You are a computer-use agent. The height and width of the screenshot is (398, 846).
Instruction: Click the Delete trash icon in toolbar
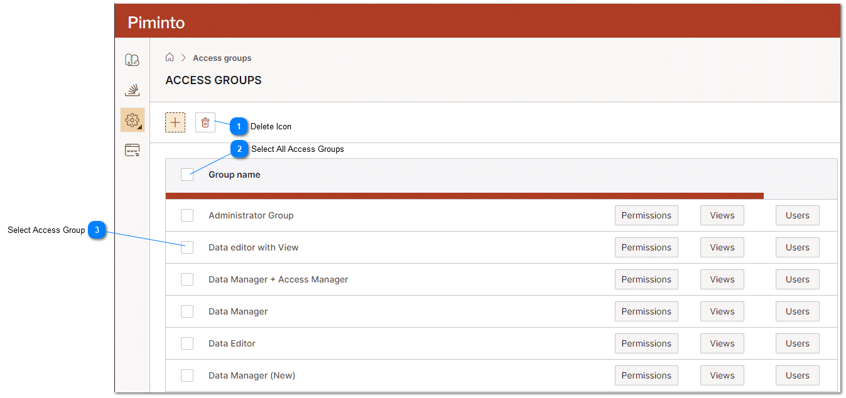205,122
